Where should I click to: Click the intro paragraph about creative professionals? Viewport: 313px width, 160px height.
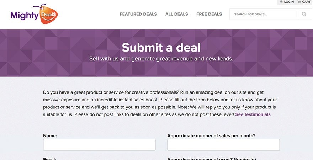(x=156, y=103)
